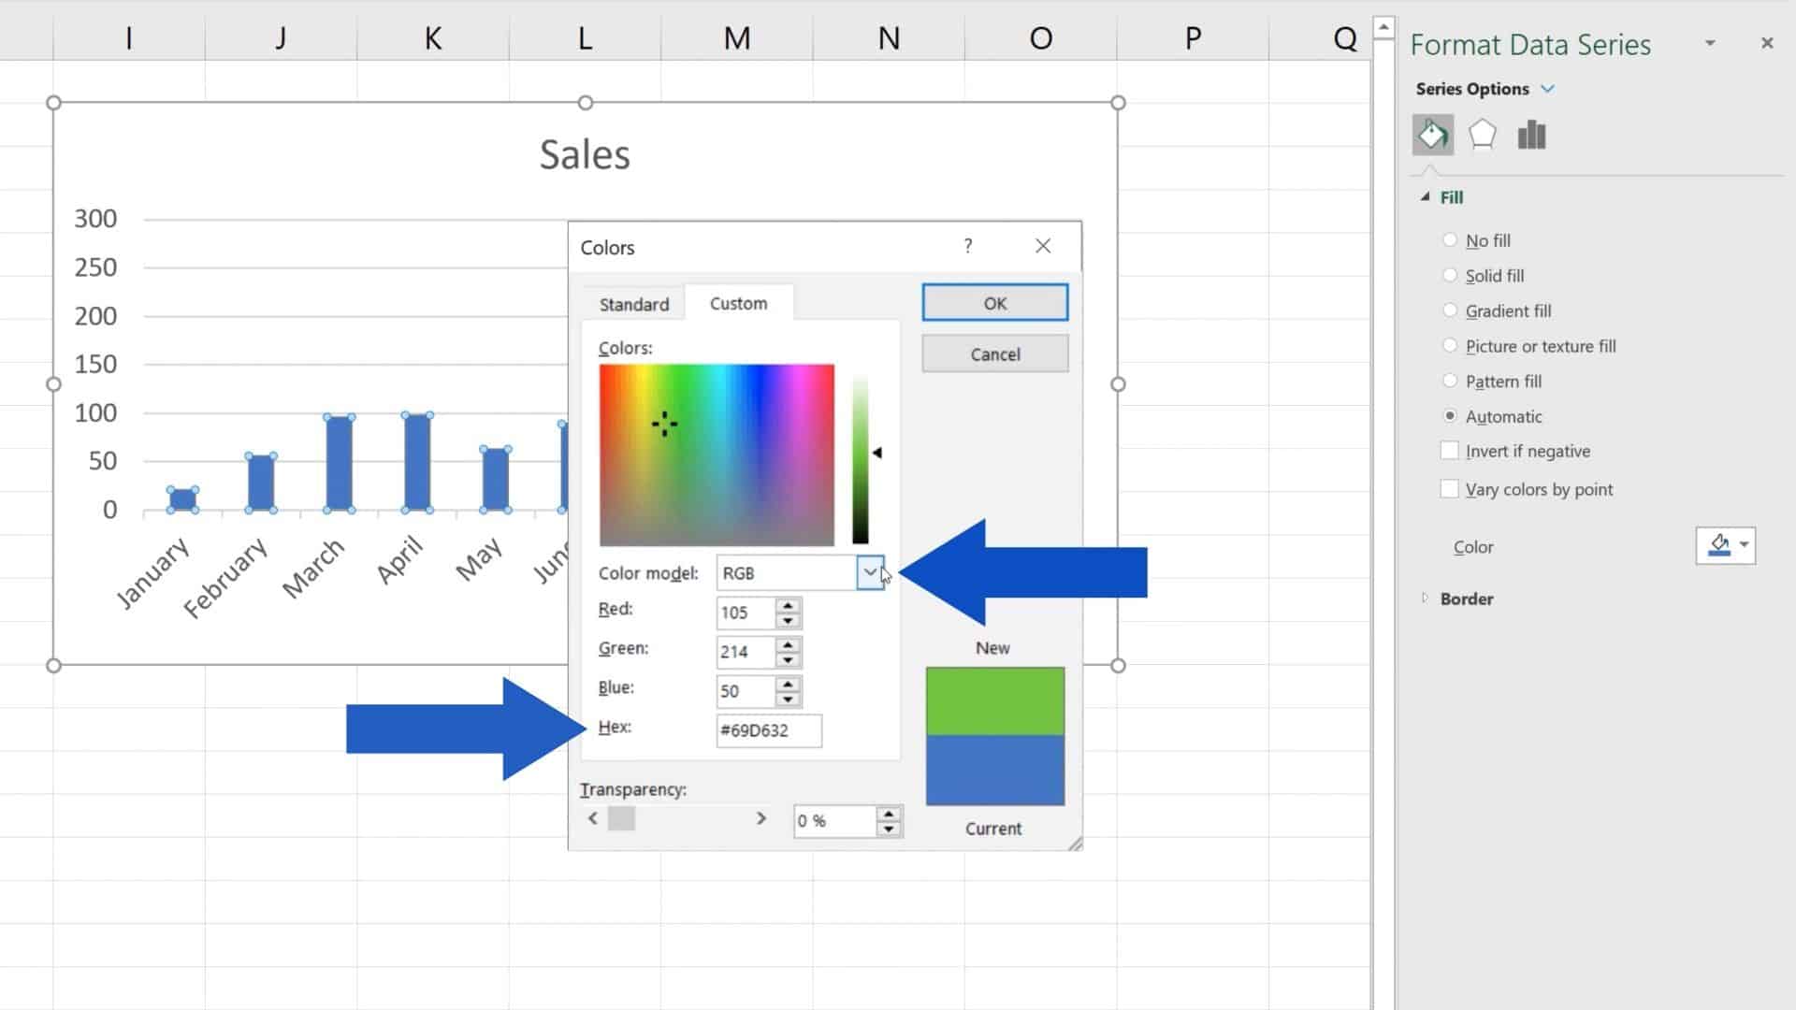This screenshot has height=1010, width=1796.
Task: Increase the Red value with the up arrow
Action: [789, 606]
